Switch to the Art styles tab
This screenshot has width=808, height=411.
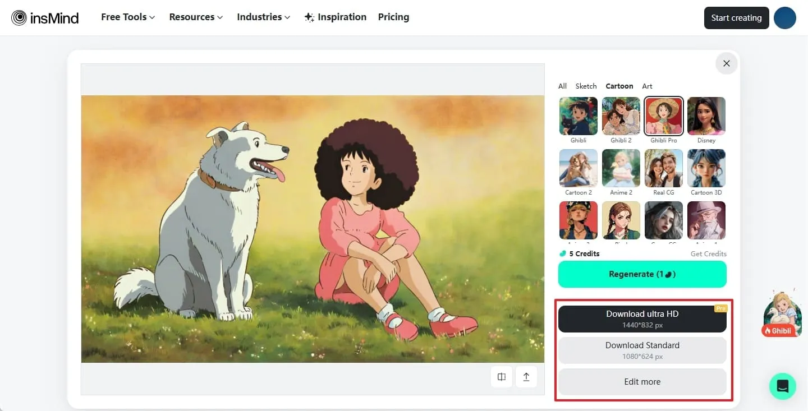[x=647, y=86]
